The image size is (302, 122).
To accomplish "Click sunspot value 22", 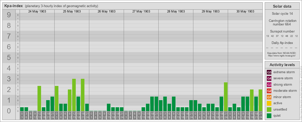I will (x=292, y=36).
